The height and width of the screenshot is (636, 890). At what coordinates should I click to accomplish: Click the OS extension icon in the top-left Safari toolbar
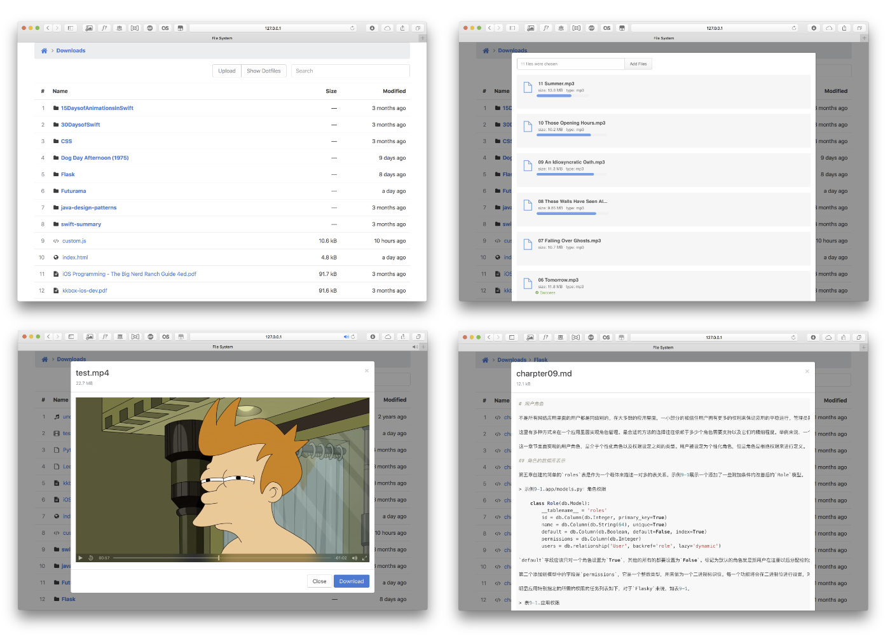pos(165,28)
